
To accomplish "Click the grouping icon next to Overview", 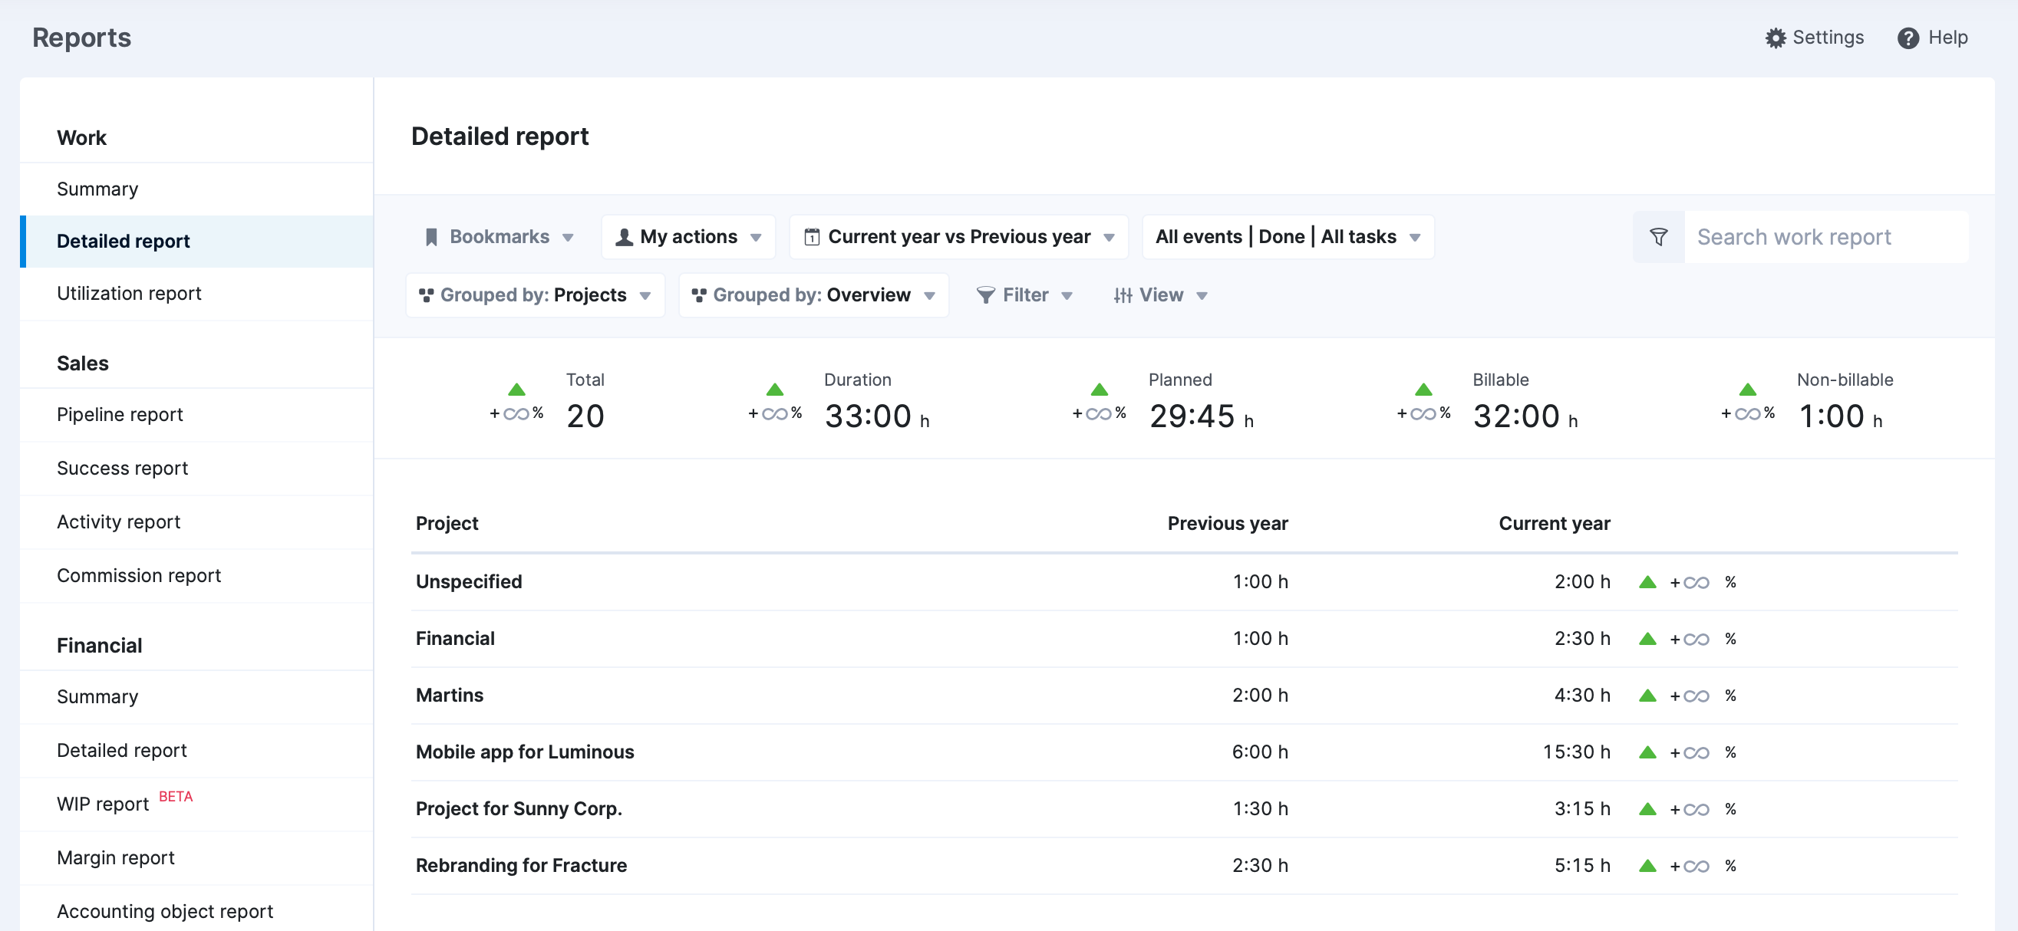I will (x=699, y=295).
